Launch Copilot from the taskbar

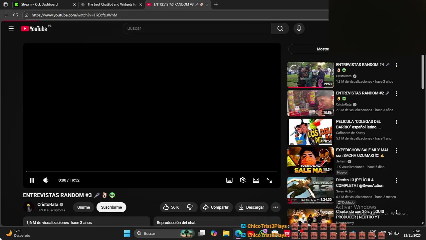[214, 233]
